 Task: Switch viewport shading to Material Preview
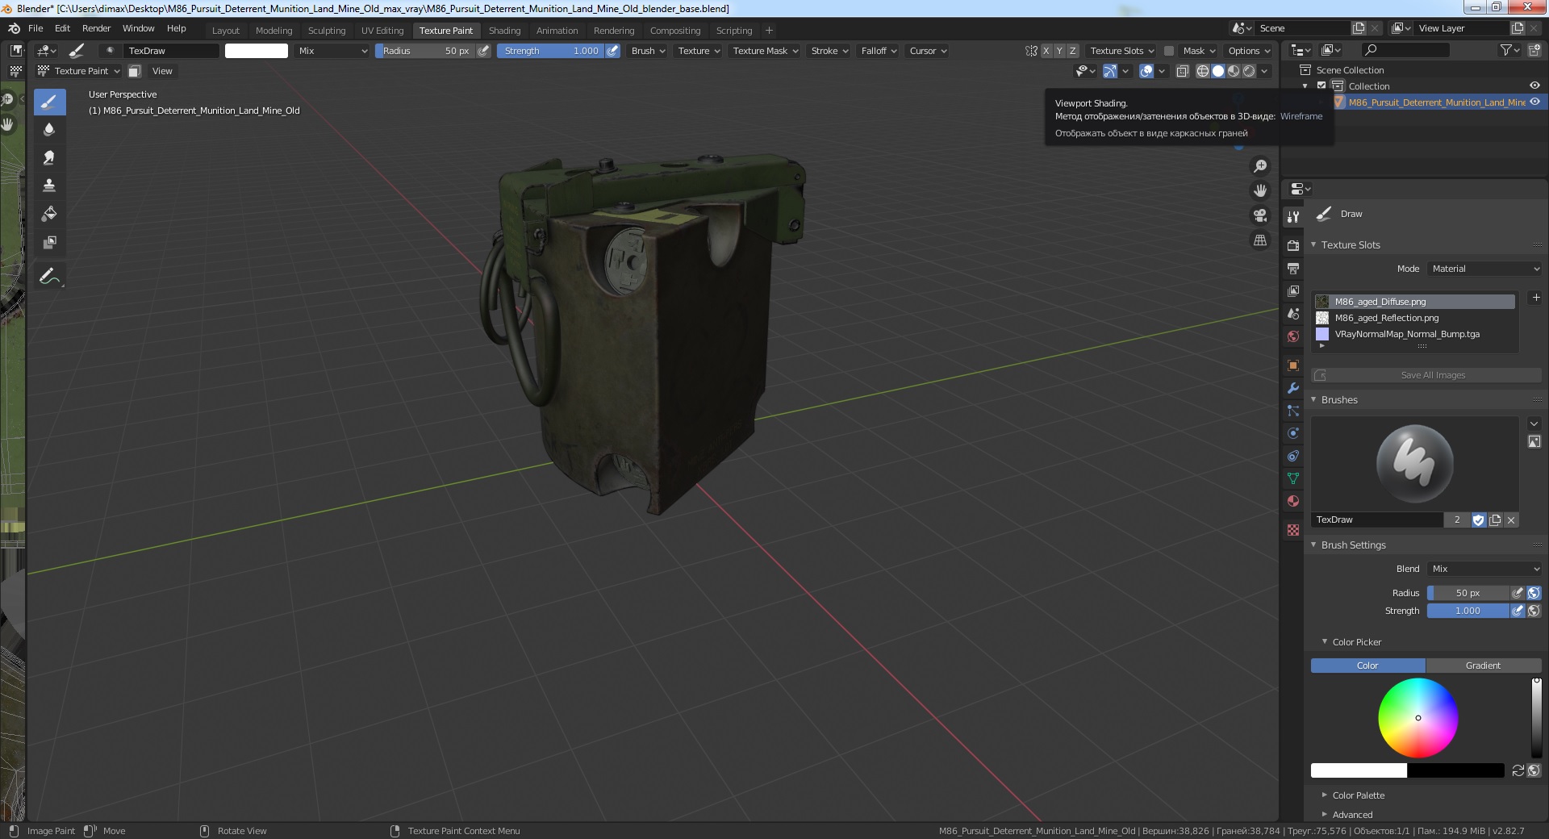1234,71
